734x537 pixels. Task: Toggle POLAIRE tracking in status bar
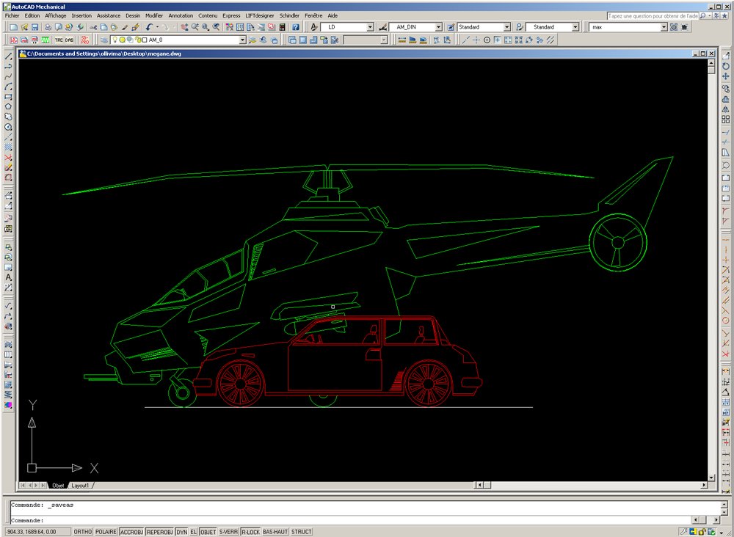pos(106,532)
